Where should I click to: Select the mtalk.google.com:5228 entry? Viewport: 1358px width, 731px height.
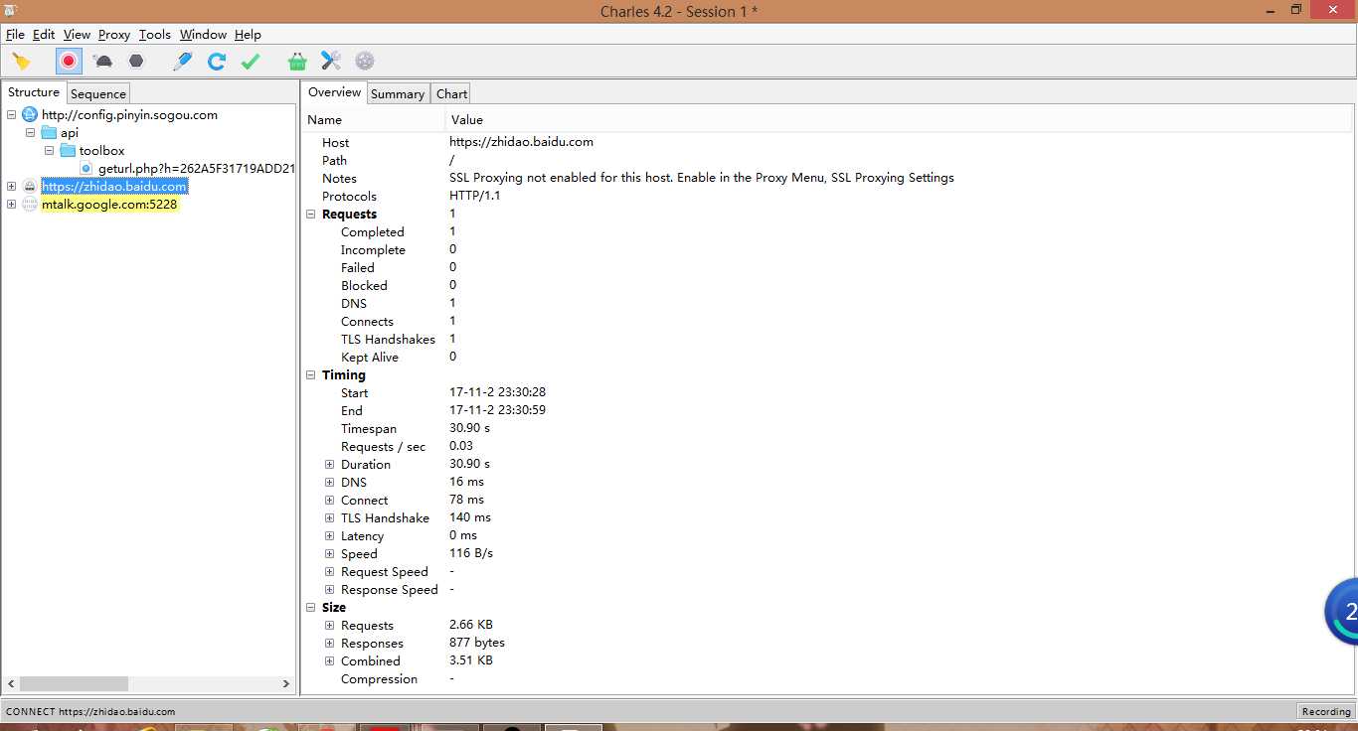click(109, 204)
